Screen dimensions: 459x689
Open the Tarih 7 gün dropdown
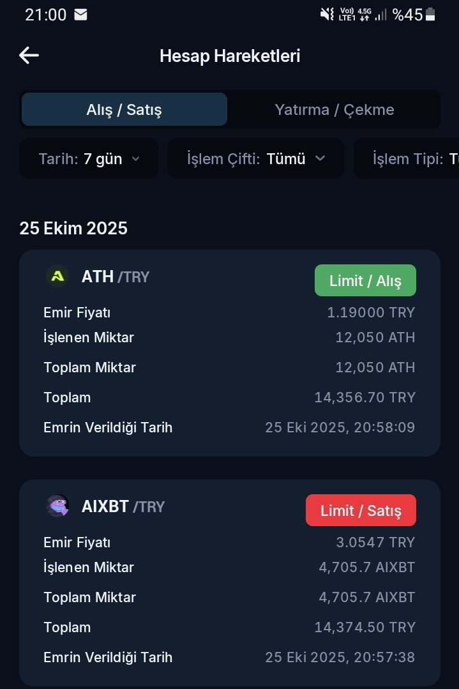pyautogui.click(x=89, y=159)
